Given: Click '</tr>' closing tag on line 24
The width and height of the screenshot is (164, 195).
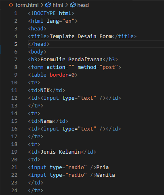Looking at the screenshot, I should (36, 191).
